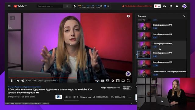Pause the video playback
The image size is (195, 110).
click(x=12, y=81)
